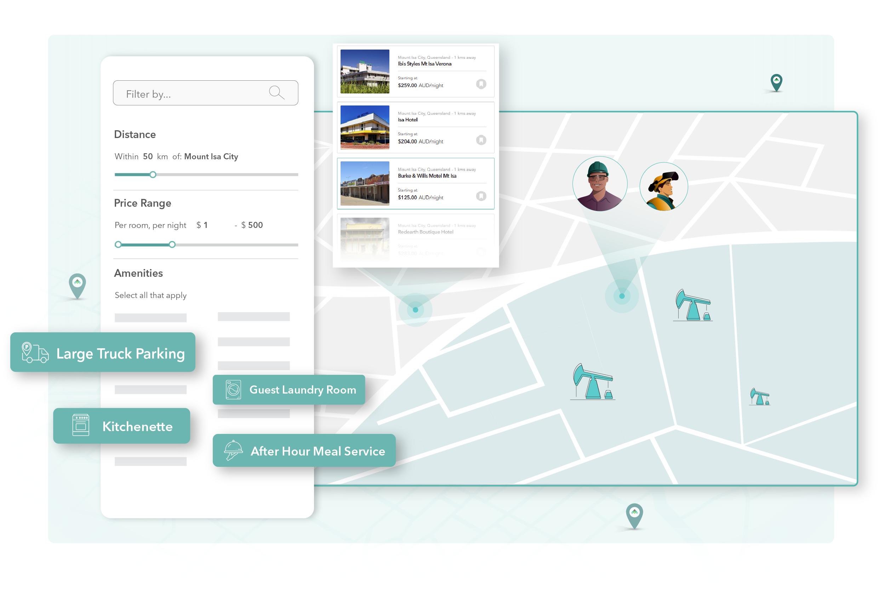This screenshot has height=590, width=885.
Task: Save the Isa Hotel with its bookmark toggle
Action: [x=481, y=140]
